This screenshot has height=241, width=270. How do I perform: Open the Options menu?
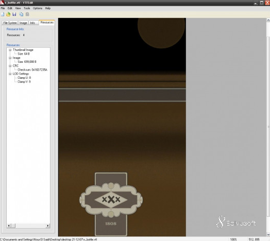38,8
